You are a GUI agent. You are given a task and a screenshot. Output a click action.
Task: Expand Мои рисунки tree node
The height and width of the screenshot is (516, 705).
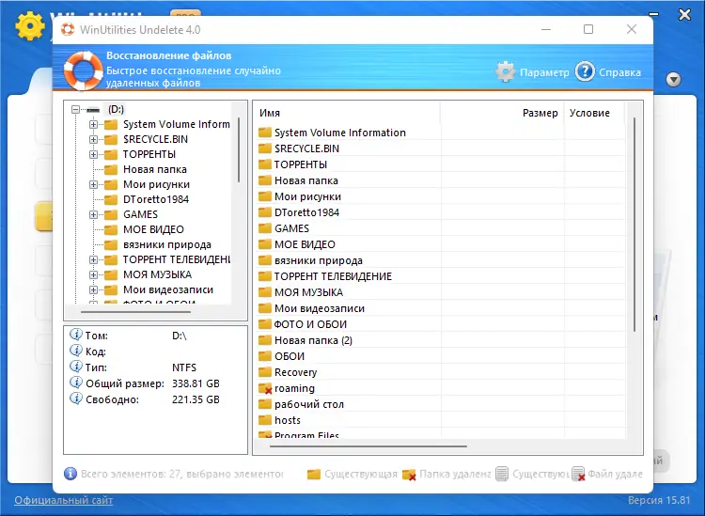pos(93,185)
